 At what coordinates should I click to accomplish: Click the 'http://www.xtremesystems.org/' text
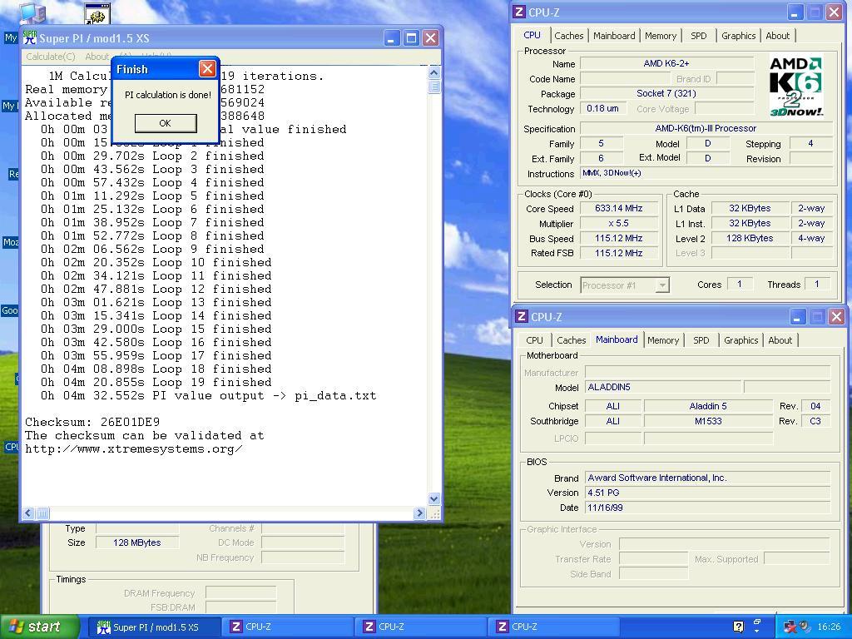(134, 449)
